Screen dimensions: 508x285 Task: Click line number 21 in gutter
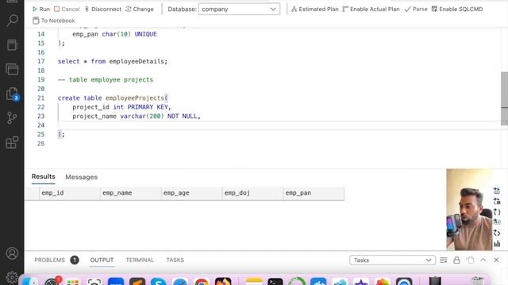tap(40, 98)
